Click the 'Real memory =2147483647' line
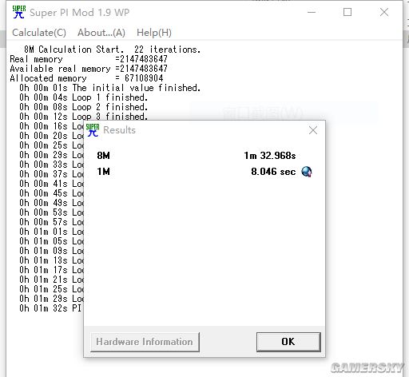 (x=89, y=59)
